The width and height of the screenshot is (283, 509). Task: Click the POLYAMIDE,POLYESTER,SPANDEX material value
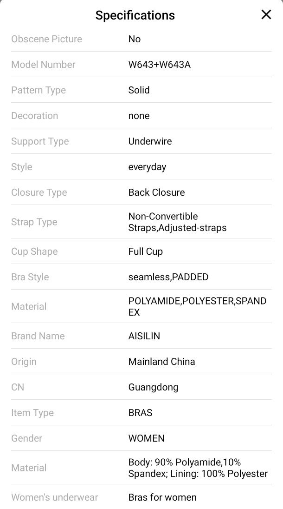(x=197, y=306)
